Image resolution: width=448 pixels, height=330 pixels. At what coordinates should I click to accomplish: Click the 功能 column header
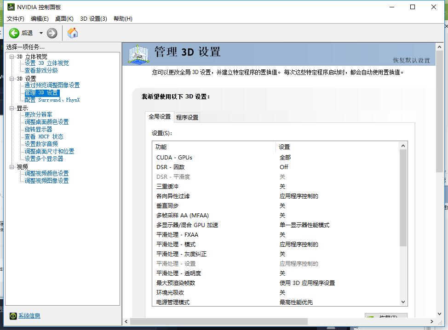pyautogui.click(x=214, y=147)
